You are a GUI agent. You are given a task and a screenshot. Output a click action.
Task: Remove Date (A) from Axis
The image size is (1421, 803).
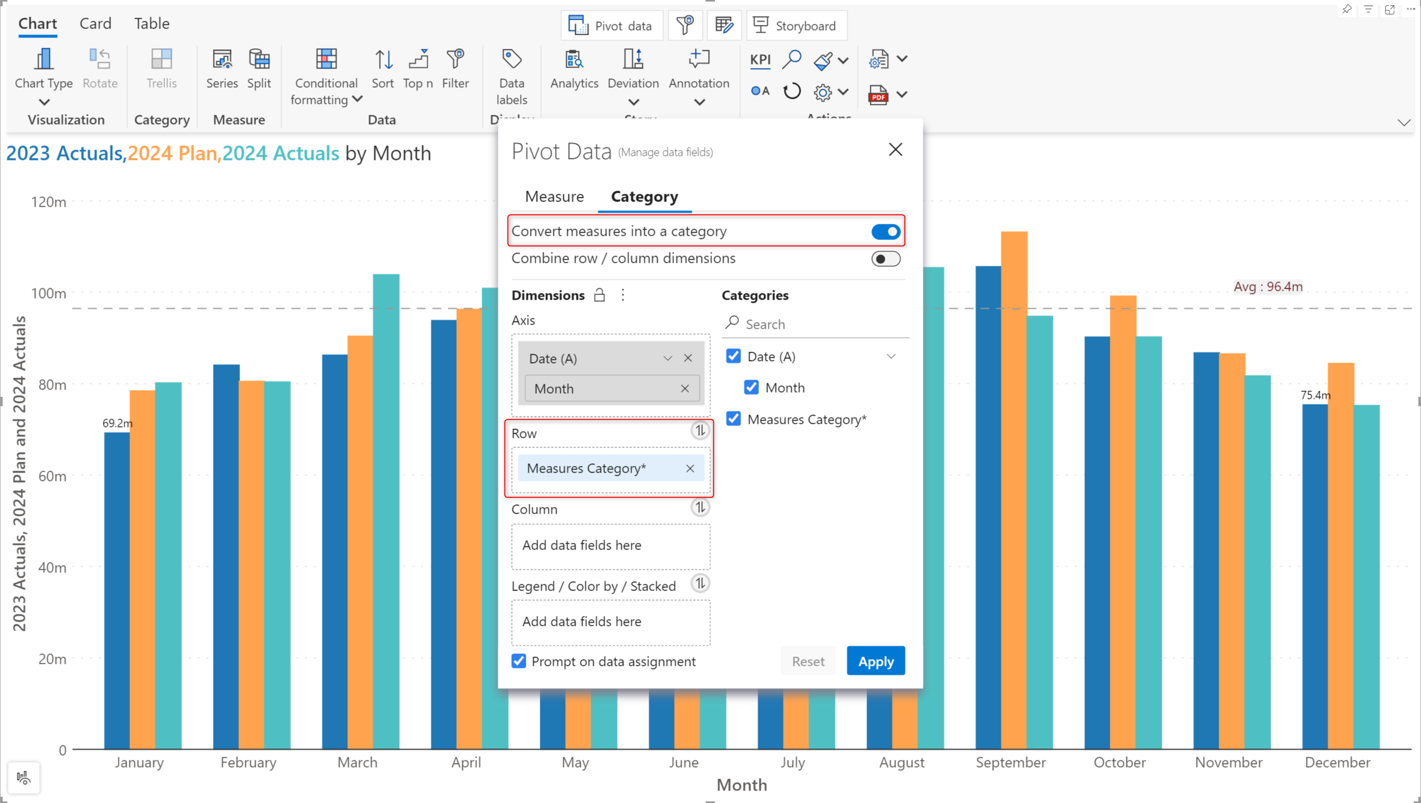point(688,358)
